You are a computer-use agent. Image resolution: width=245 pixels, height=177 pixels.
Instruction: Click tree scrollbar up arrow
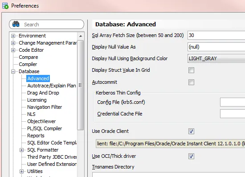pos(81,36)
